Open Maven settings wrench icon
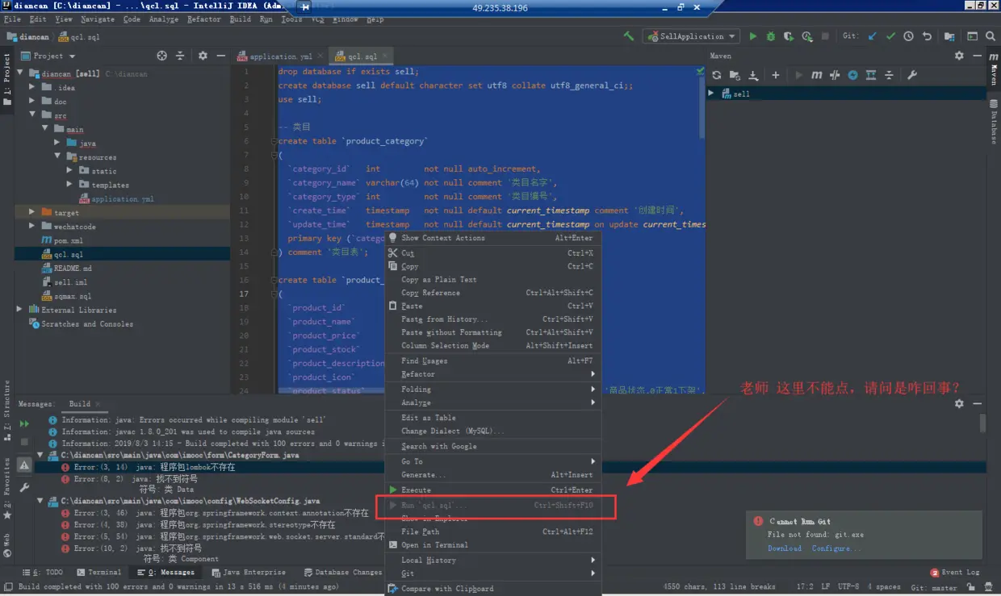This screenshot has height=596, width=1001. tap(912, 75)
